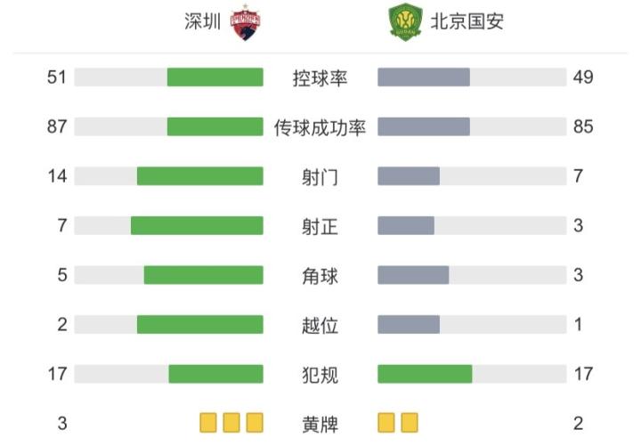Viewport: 641px width, 446px height.
Task: Click Beijing Guoan's first yellow card icon
Action: tap(386, 423)
